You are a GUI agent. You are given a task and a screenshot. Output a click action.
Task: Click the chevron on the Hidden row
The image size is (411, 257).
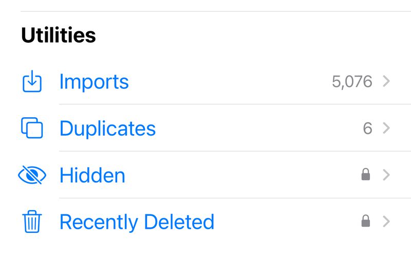[x=386, y=175]
